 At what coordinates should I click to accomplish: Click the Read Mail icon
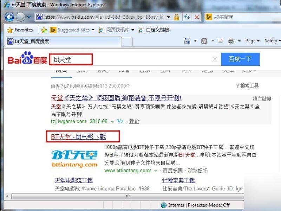point(220,40)
